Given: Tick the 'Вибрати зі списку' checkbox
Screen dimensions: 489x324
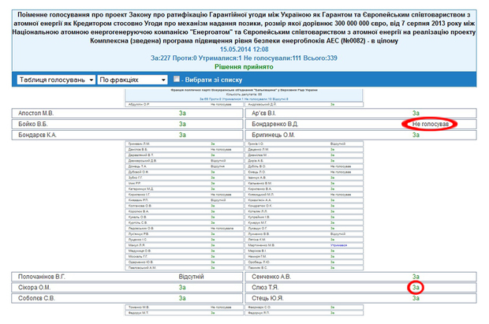Looking at the screenshot, I should click(177, 80).
